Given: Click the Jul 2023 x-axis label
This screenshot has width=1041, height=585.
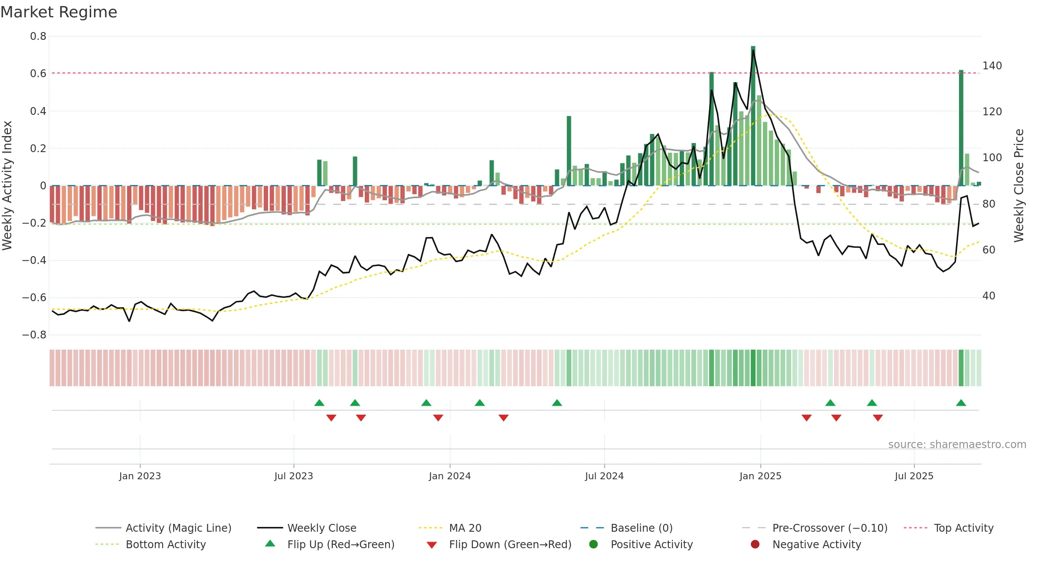Looking at the screenshot, I should click(294, 476).
